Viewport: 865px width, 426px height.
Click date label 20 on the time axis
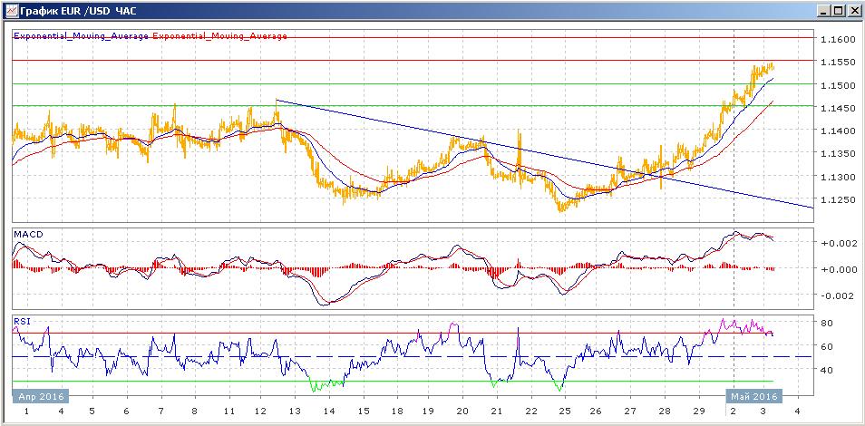[462, 411]
